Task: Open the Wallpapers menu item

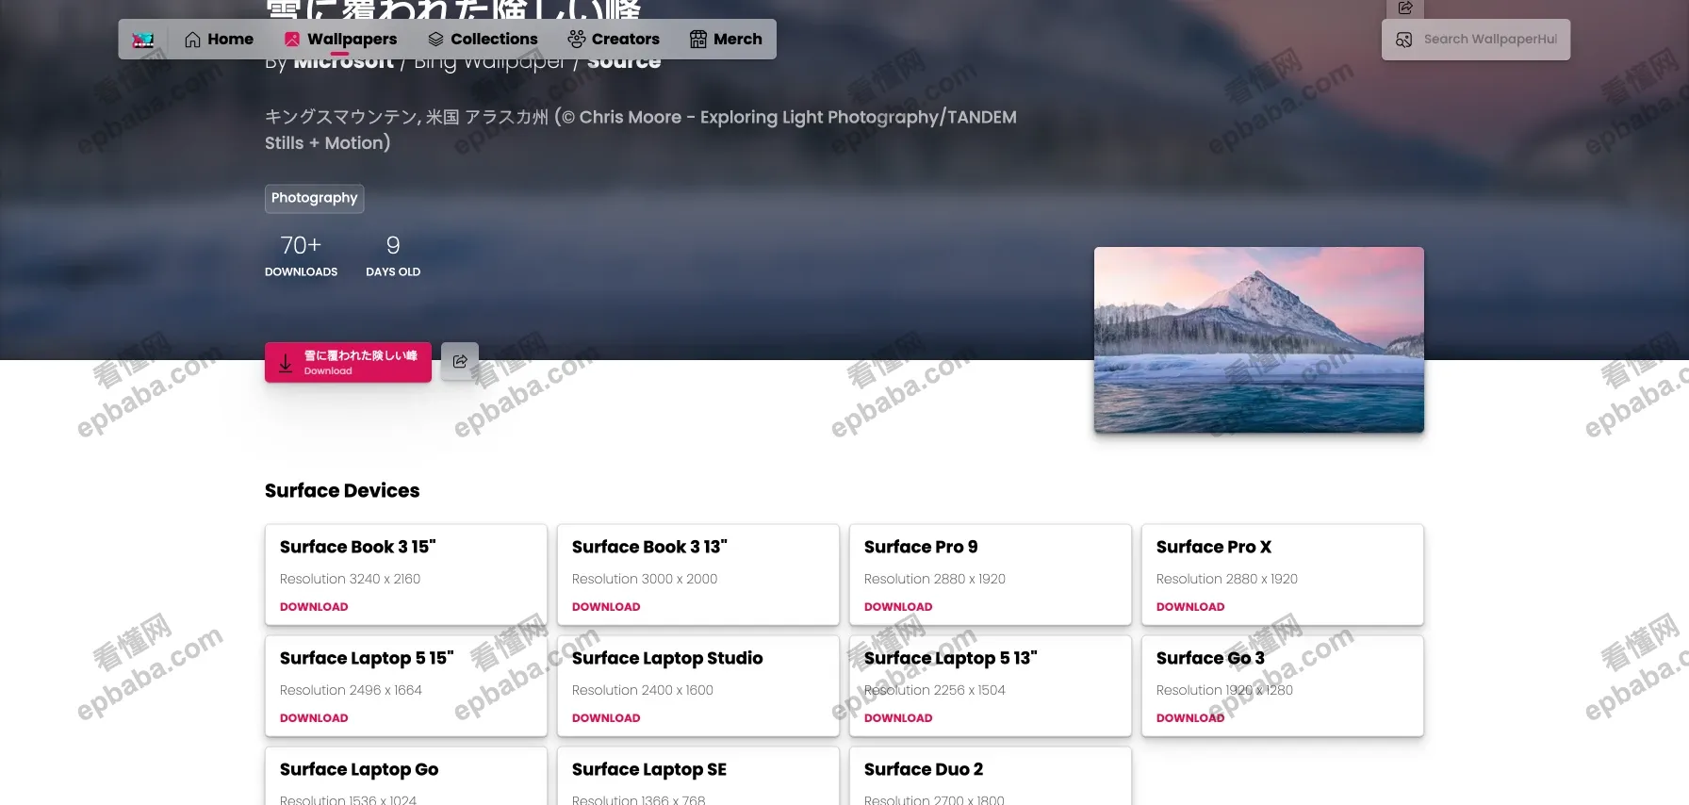Action: pos(340,40)
